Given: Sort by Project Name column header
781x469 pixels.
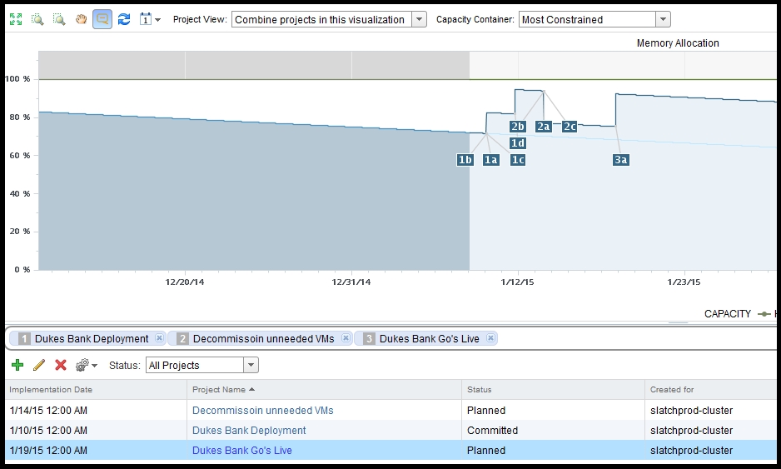Looking at the screenshot, I should pyautogui.click(x=324, y=389).
